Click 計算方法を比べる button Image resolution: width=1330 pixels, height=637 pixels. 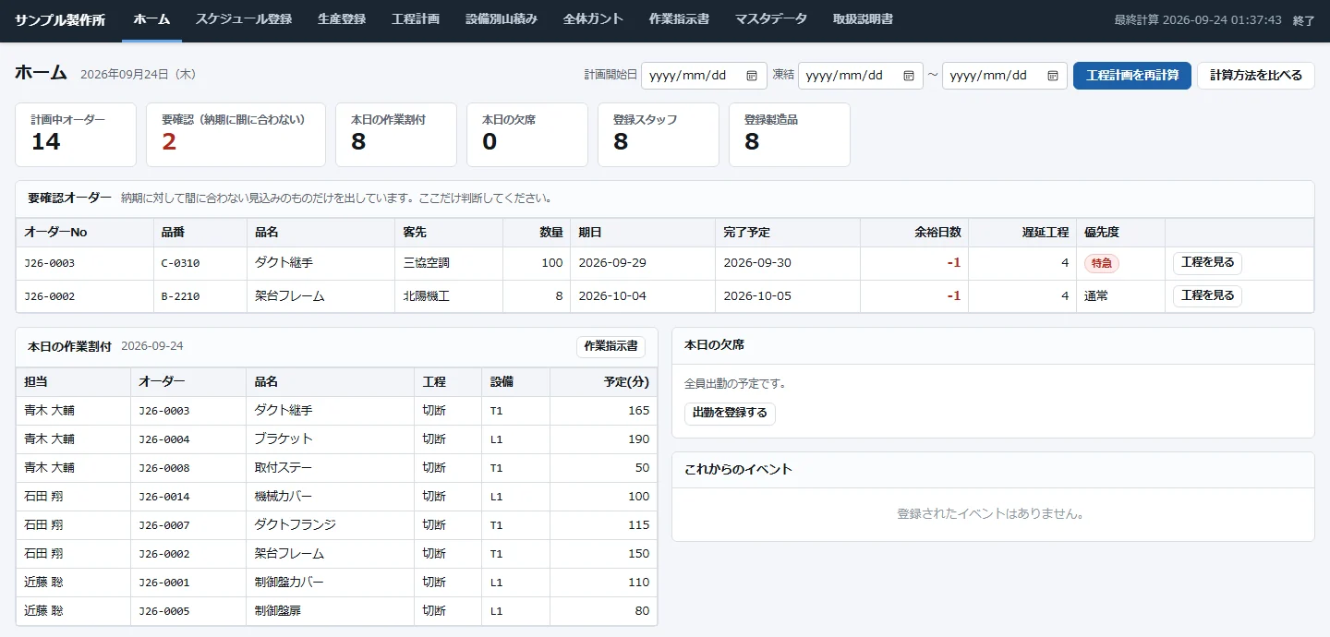coord(1256,76)
